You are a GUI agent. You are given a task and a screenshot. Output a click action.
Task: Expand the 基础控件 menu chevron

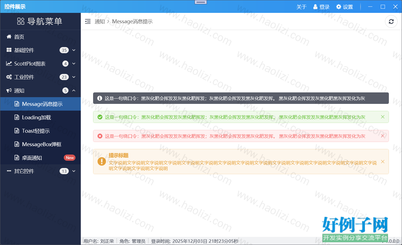pos(74,50)
